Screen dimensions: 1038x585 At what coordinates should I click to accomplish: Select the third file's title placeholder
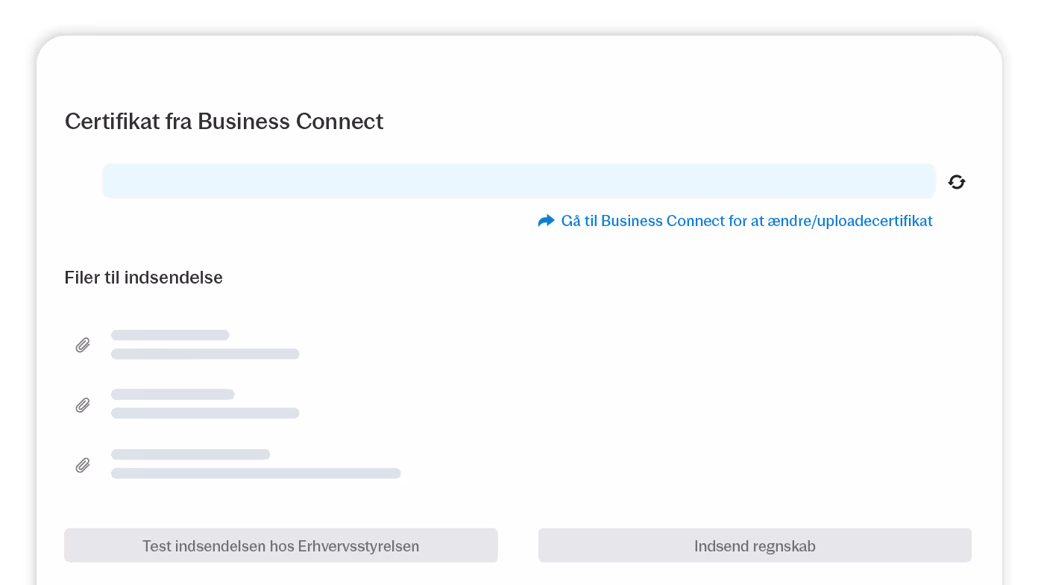tap(190, 454)
